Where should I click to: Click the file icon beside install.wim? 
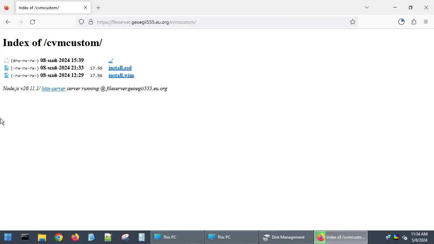(6, 75)
